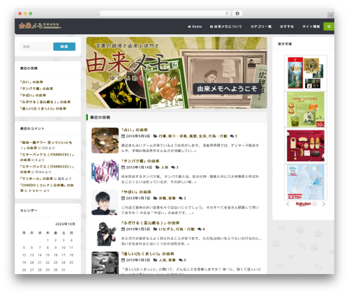Open main post title 「タンパク質」の由来
The image size is (349, 295).
tap(140, 161)
